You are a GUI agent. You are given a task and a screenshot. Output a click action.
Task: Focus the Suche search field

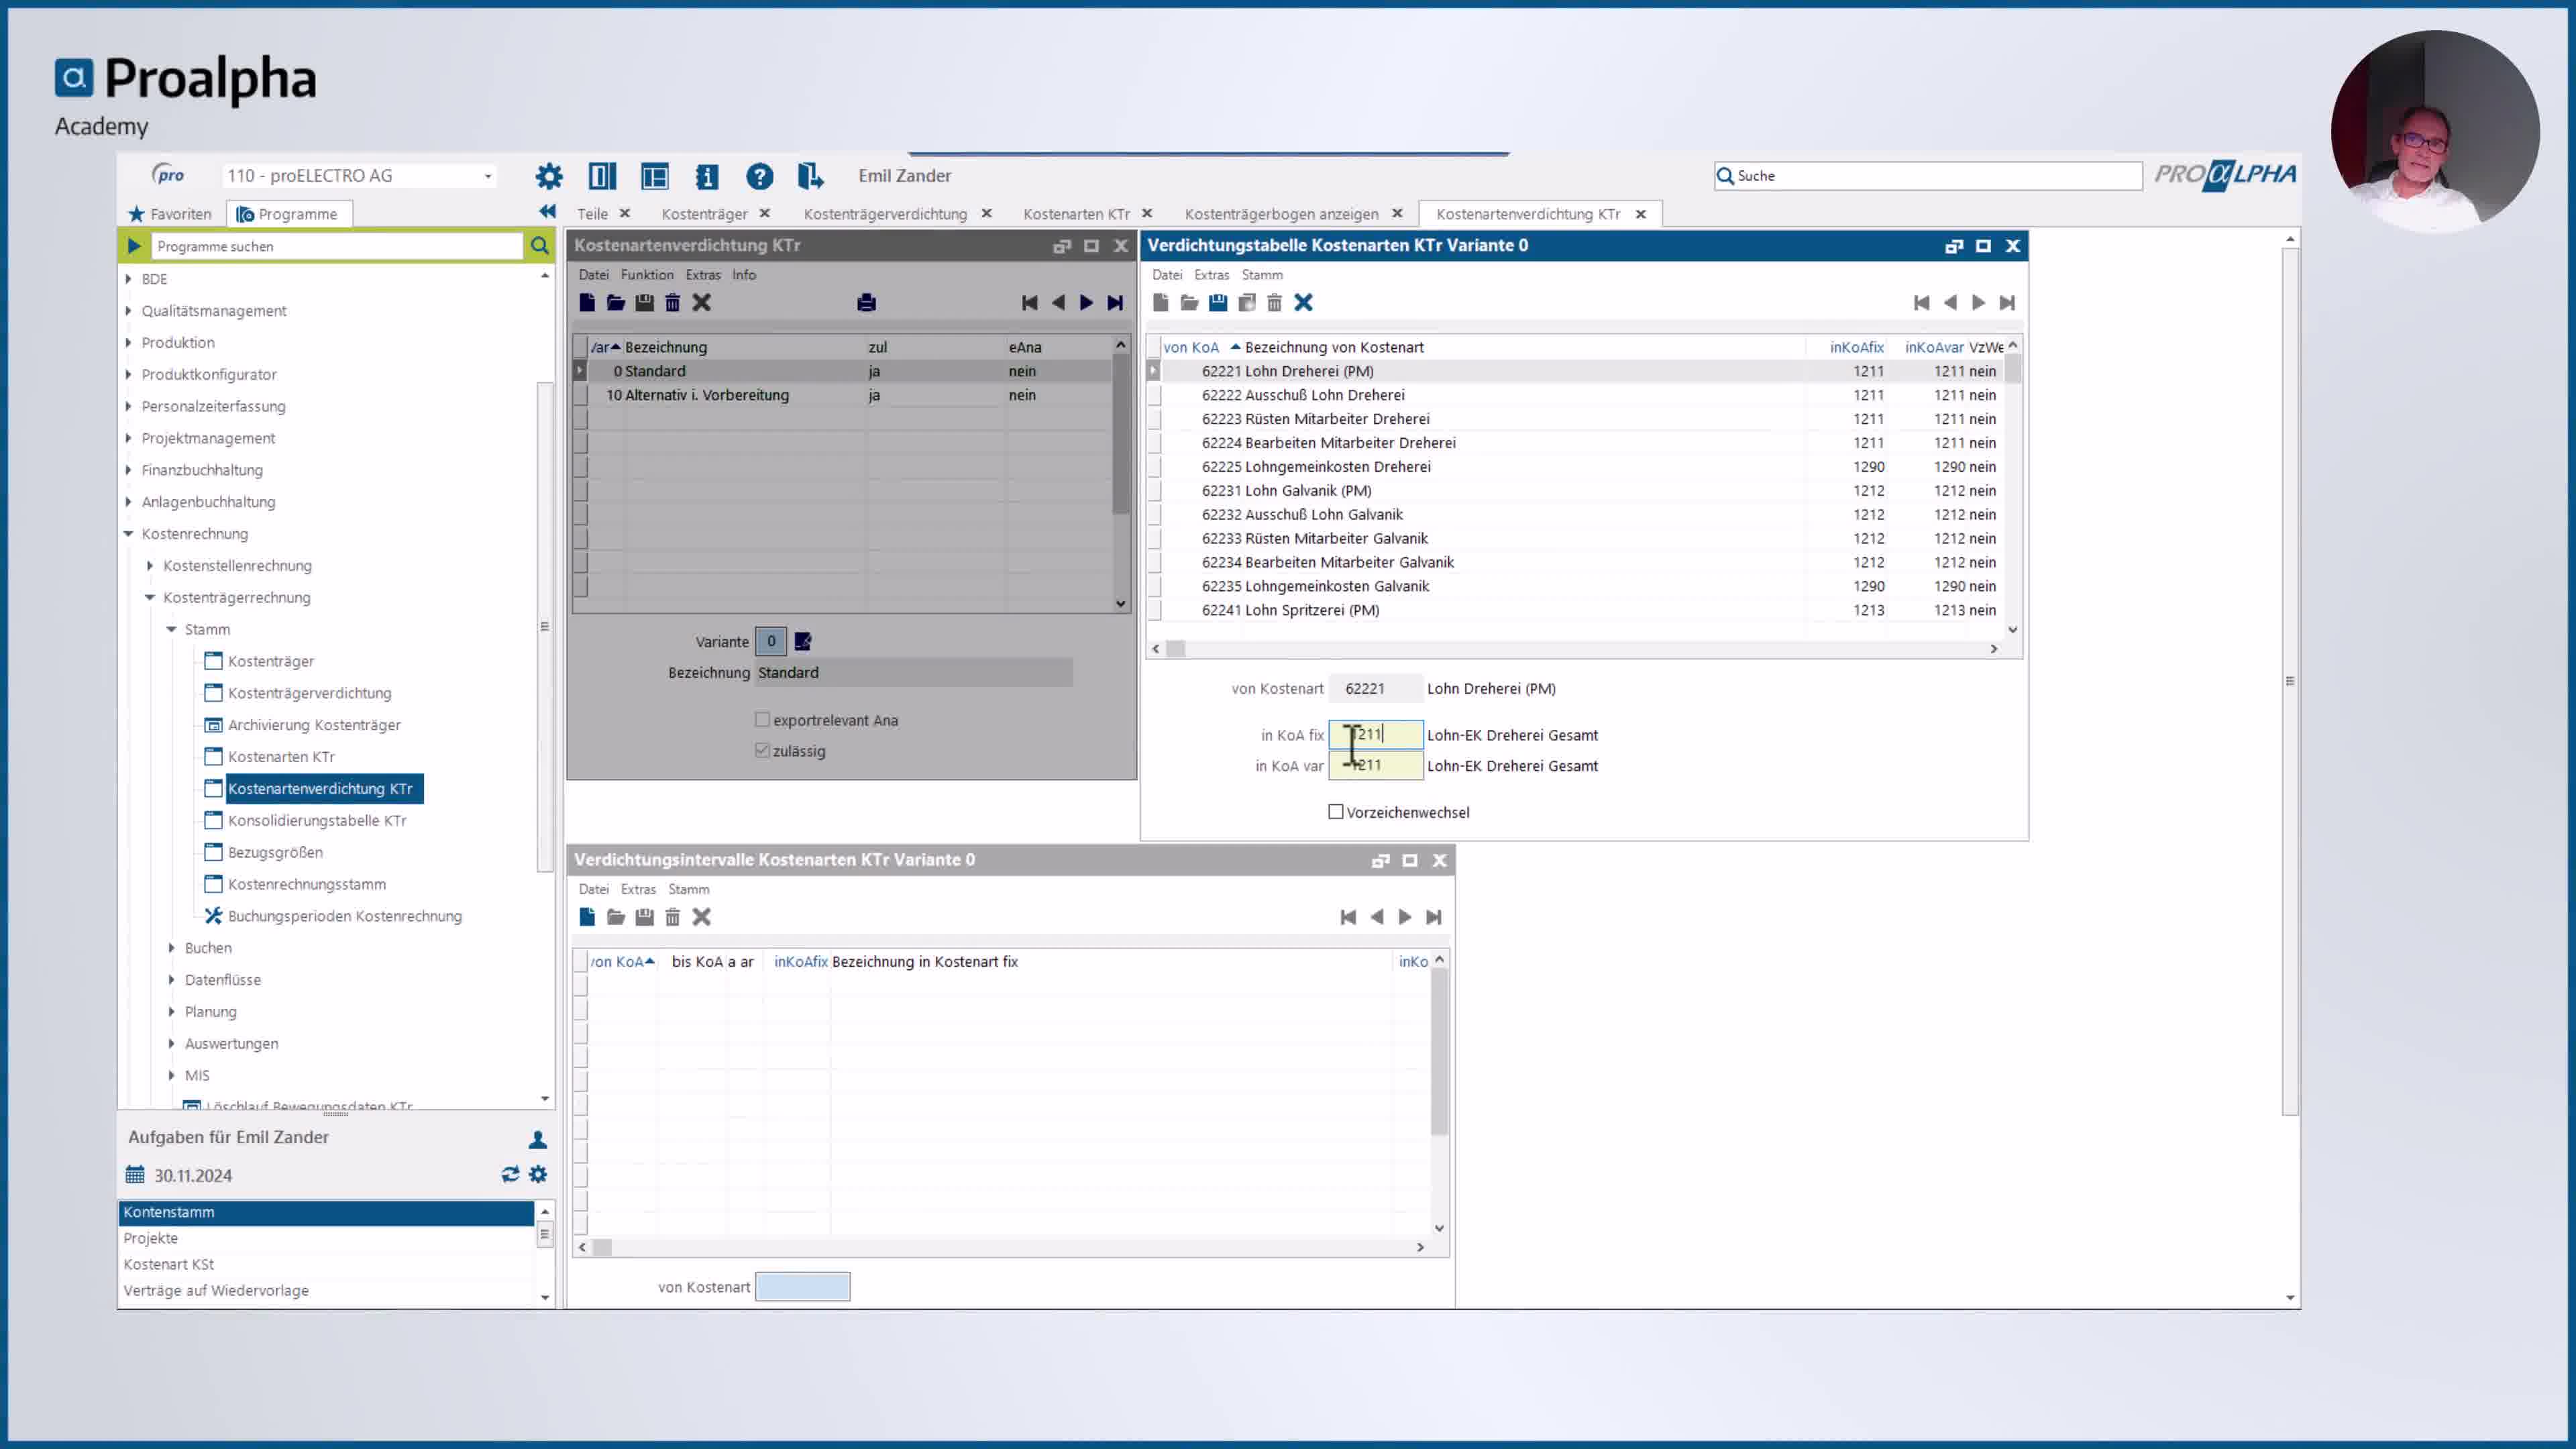1927,176
